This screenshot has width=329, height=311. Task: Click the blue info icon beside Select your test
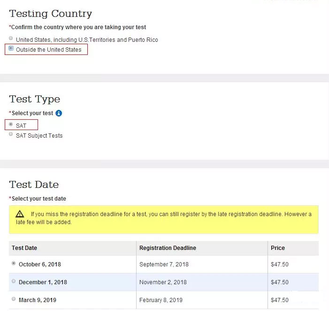pyautogui.click(x=59, y=113)
